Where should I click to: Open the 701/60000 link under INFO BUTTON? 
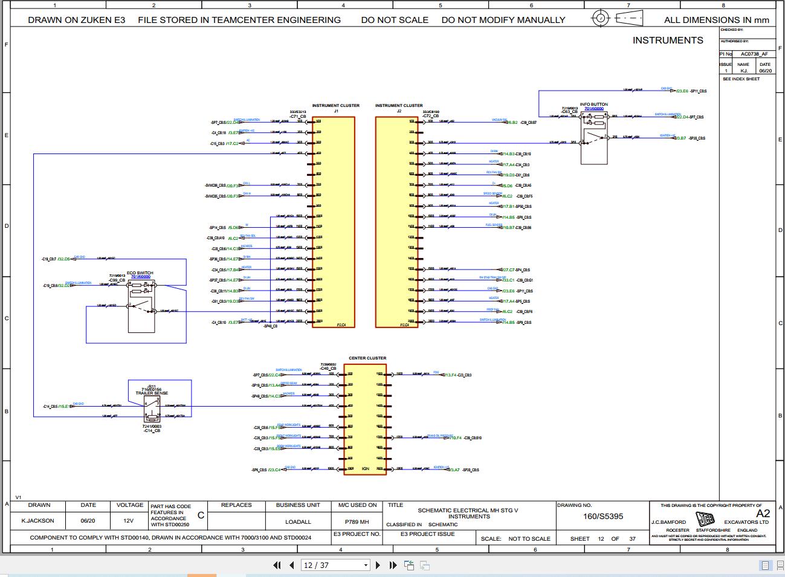(x=593, y=109)
